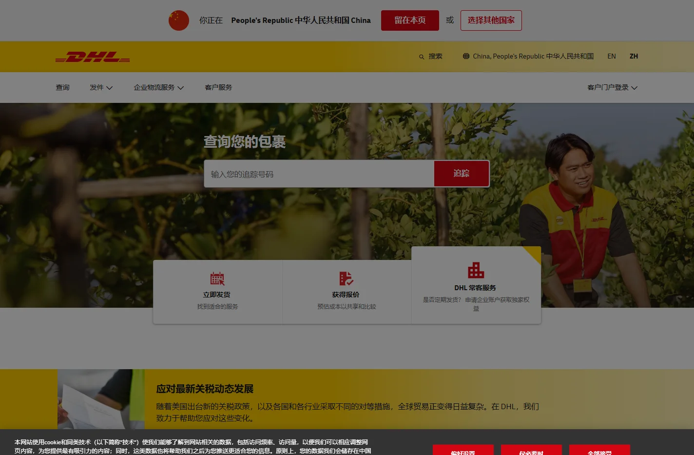694x455 pixels.
Task: Click the globe country selector icon
Action: coord(466,56)
